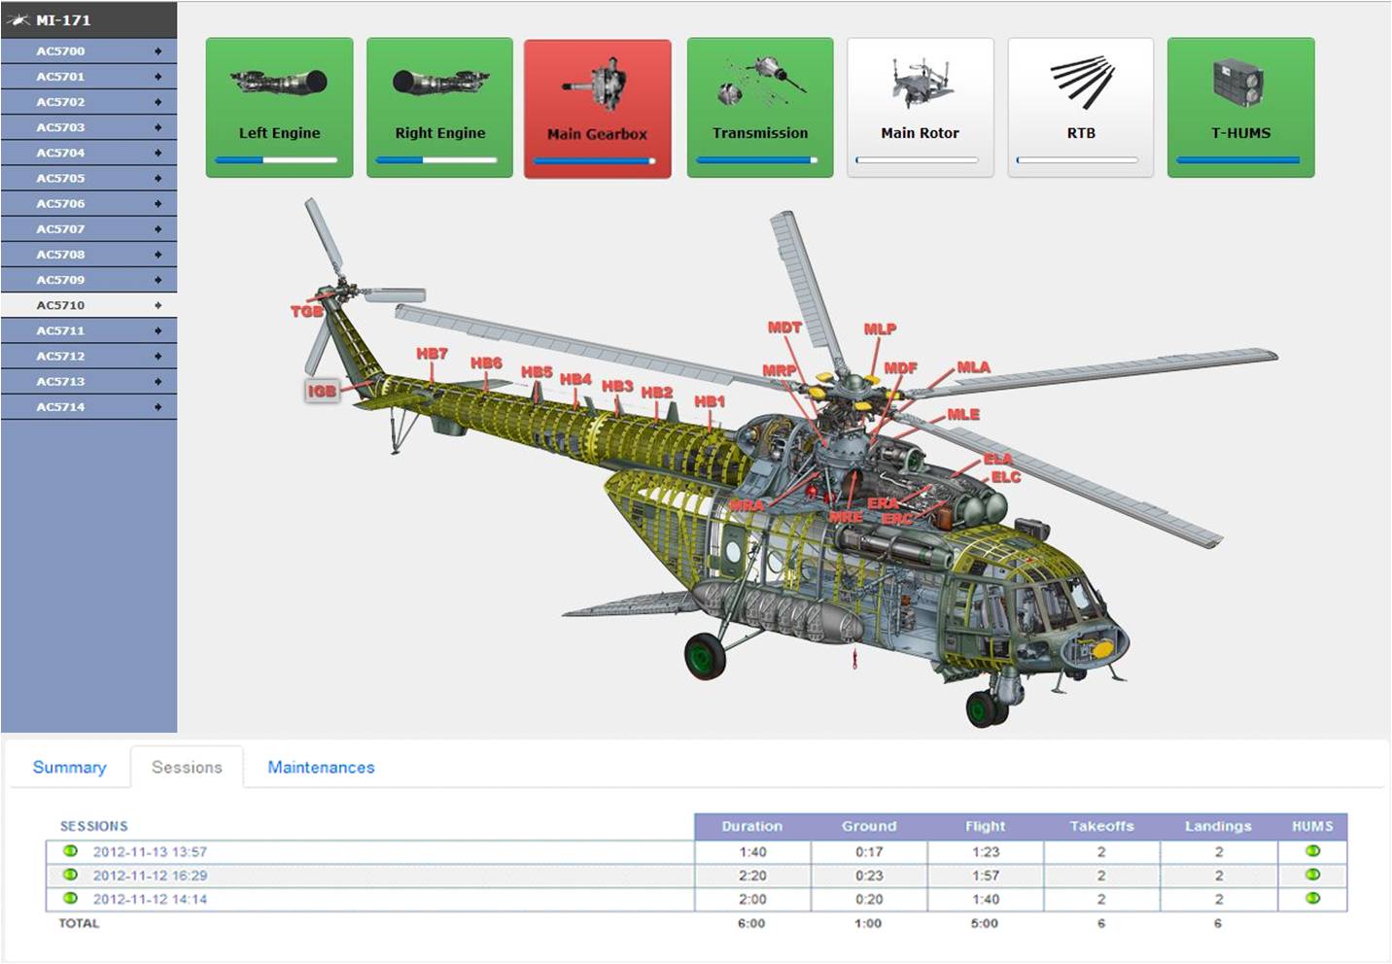Click the green status icon for session 2012-11-12 14:14
Screen dimensions: 1392x964
tap(70, 899)
